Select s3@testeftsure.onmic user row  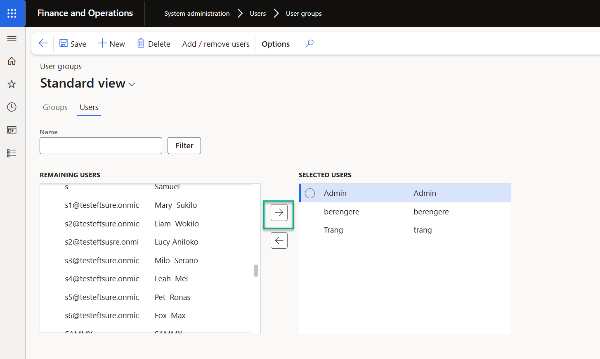pos(146,261)
